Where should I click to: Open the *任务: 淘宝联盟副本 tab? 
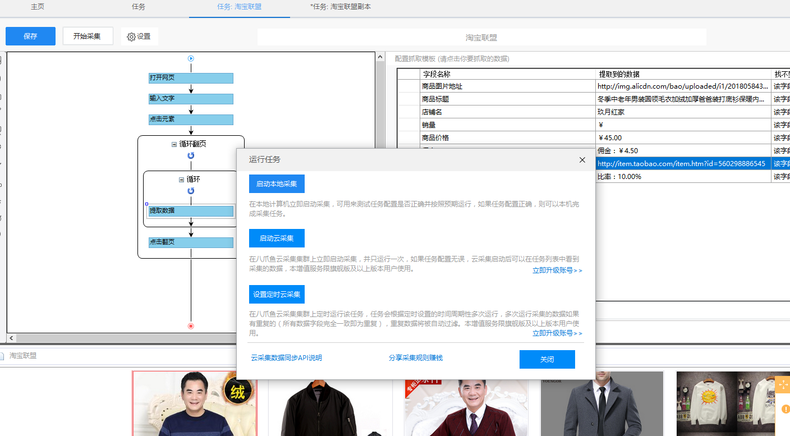coord(341,7)
